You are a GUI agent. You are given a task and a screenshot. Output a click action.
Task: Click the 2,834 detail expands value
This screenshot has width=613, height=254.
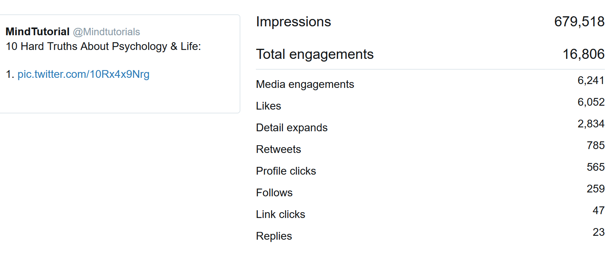click(x=591, y=124)
